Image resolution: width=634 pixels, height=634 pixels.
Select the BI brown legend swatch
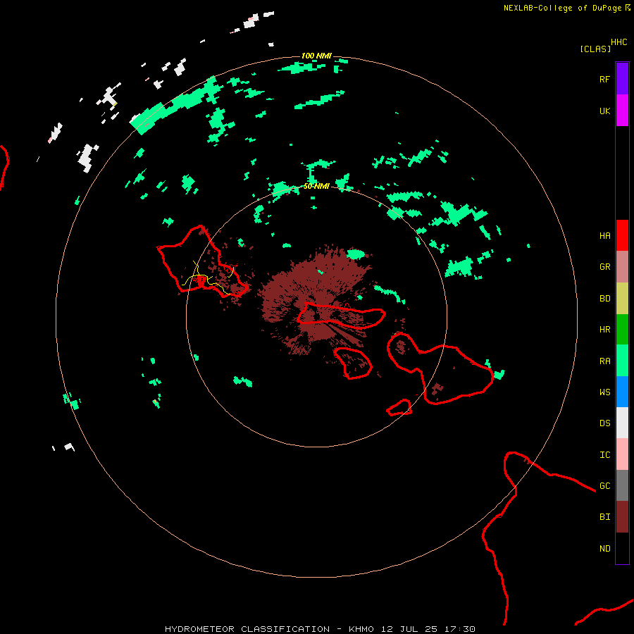pos(622,517)
